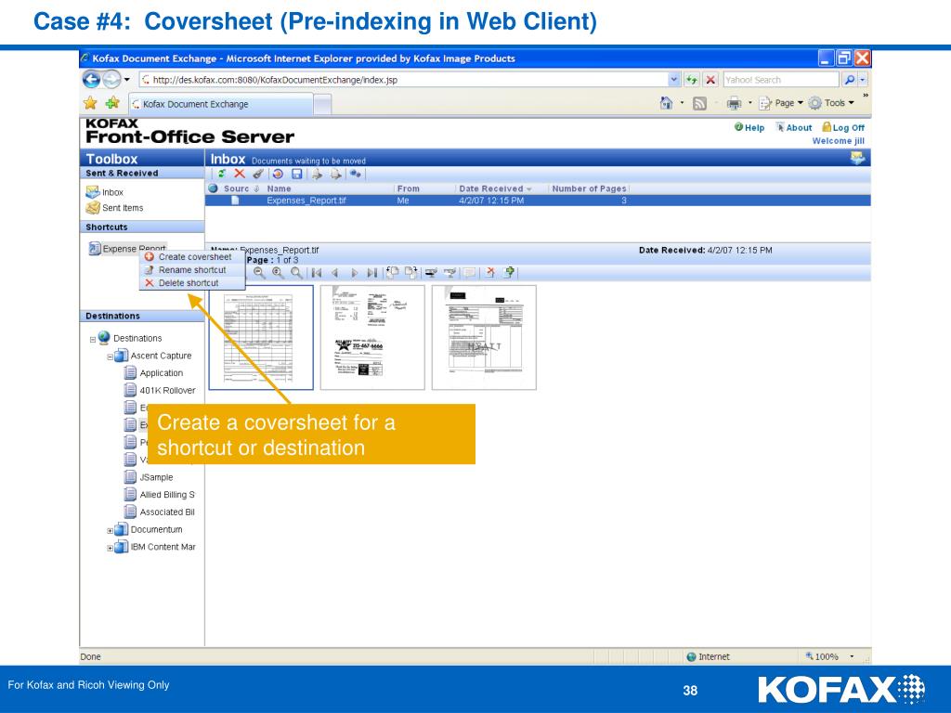The height and width of the screenshot is (713, 951).
Task: Select third page thumbnail with Hyatt invoice
Action: tap(484, 338)
